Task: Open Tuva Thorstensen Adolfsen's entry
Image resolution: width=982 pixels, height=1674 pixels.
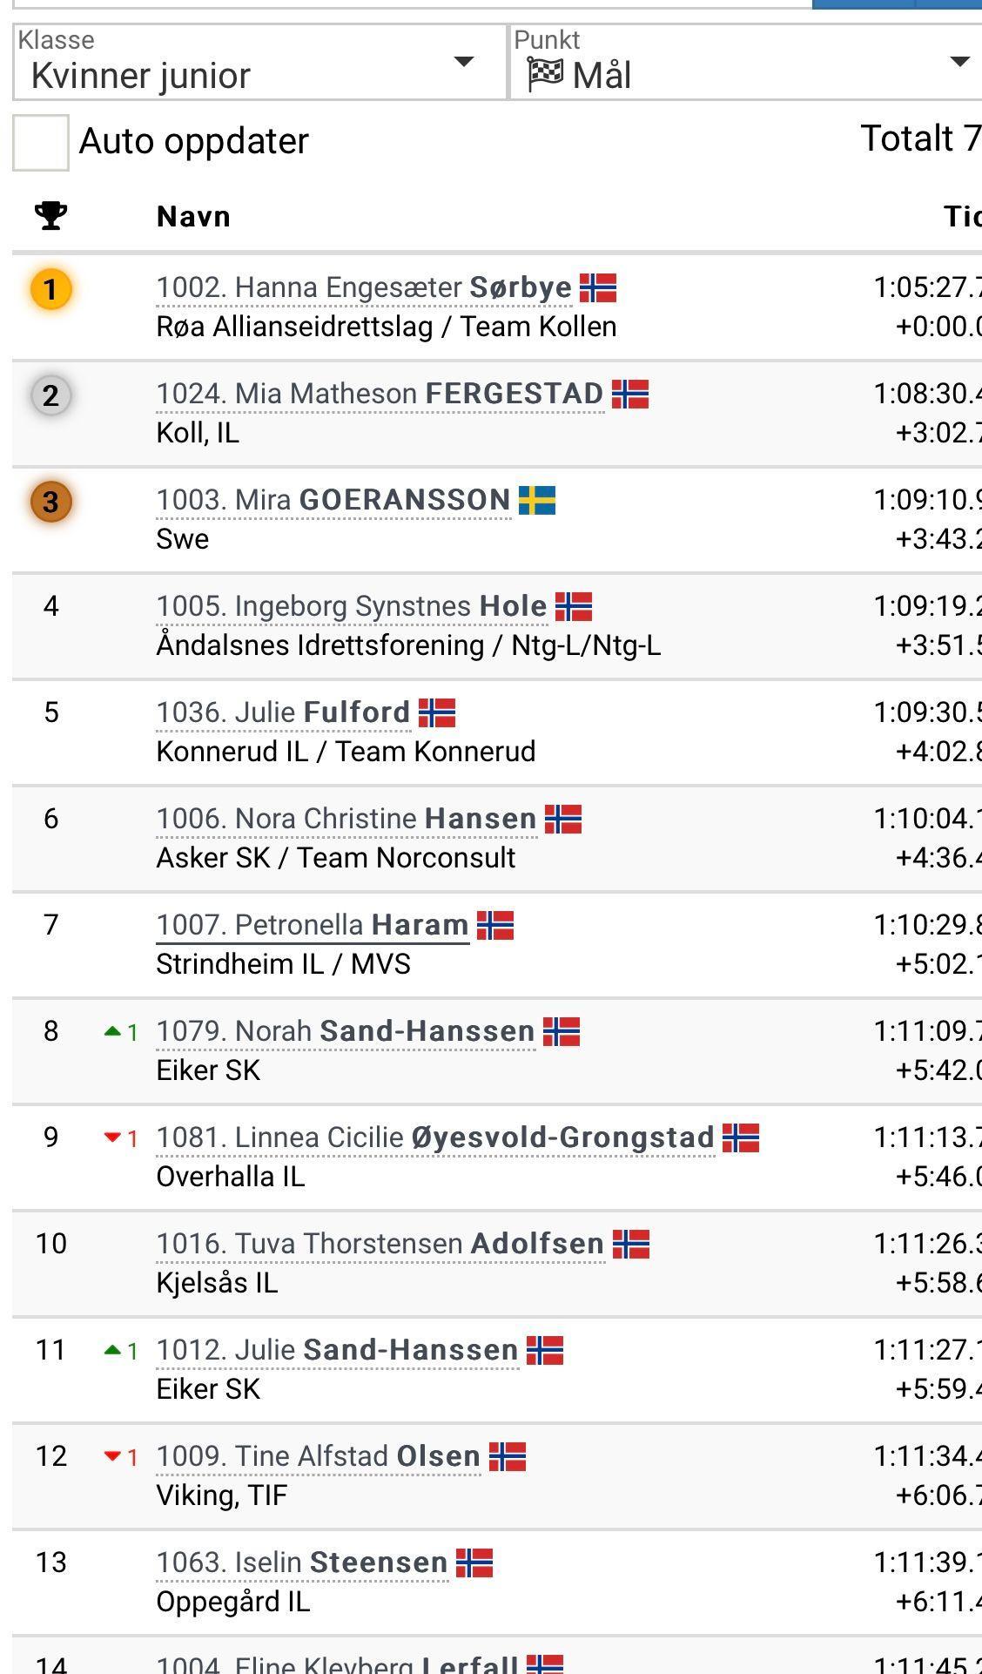Action: click(x=380, y=1245)
